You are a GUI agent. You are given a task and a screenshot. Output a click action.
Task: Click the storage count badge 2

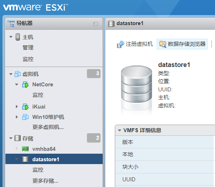[94, 138]
